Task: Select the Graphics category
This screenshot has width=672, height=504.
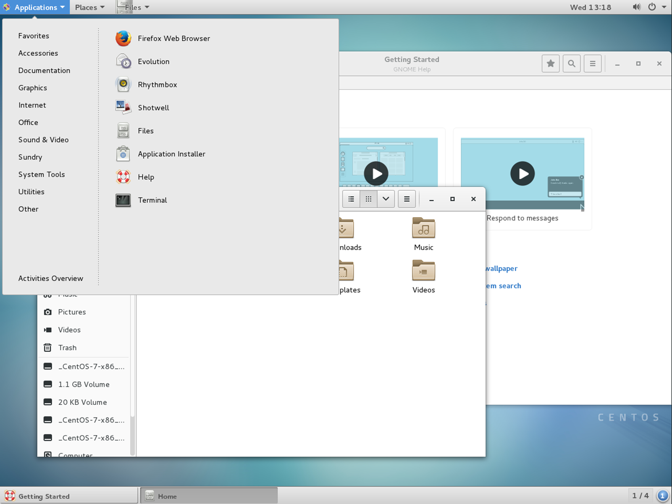Action: coord(32,88)
